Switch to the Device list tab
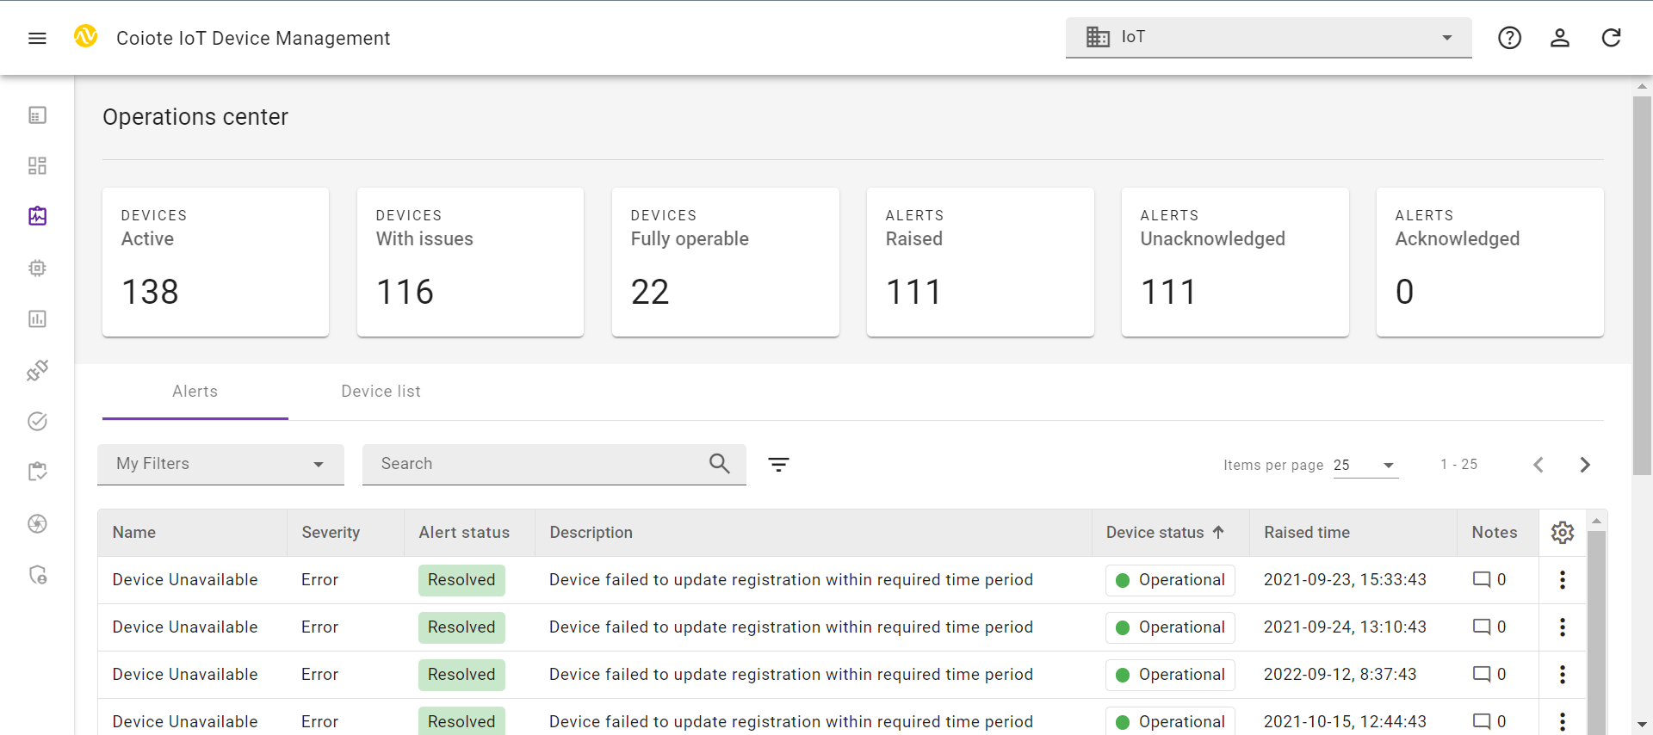Viewport: 1653px width, 735px height. coord(381,392)
